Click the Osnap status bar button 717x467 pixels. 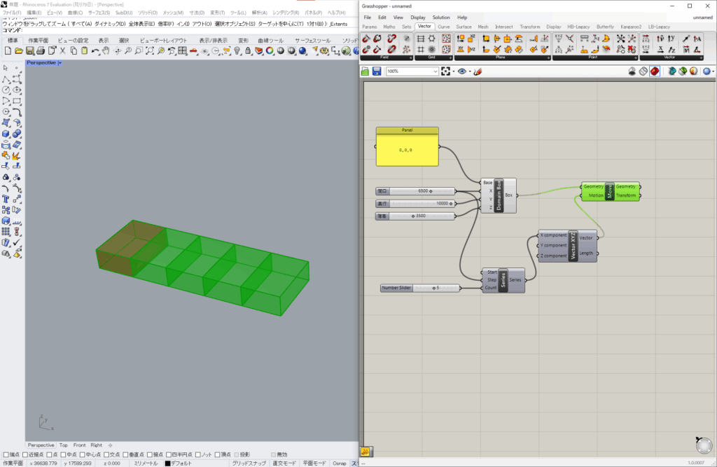point(339,463)
